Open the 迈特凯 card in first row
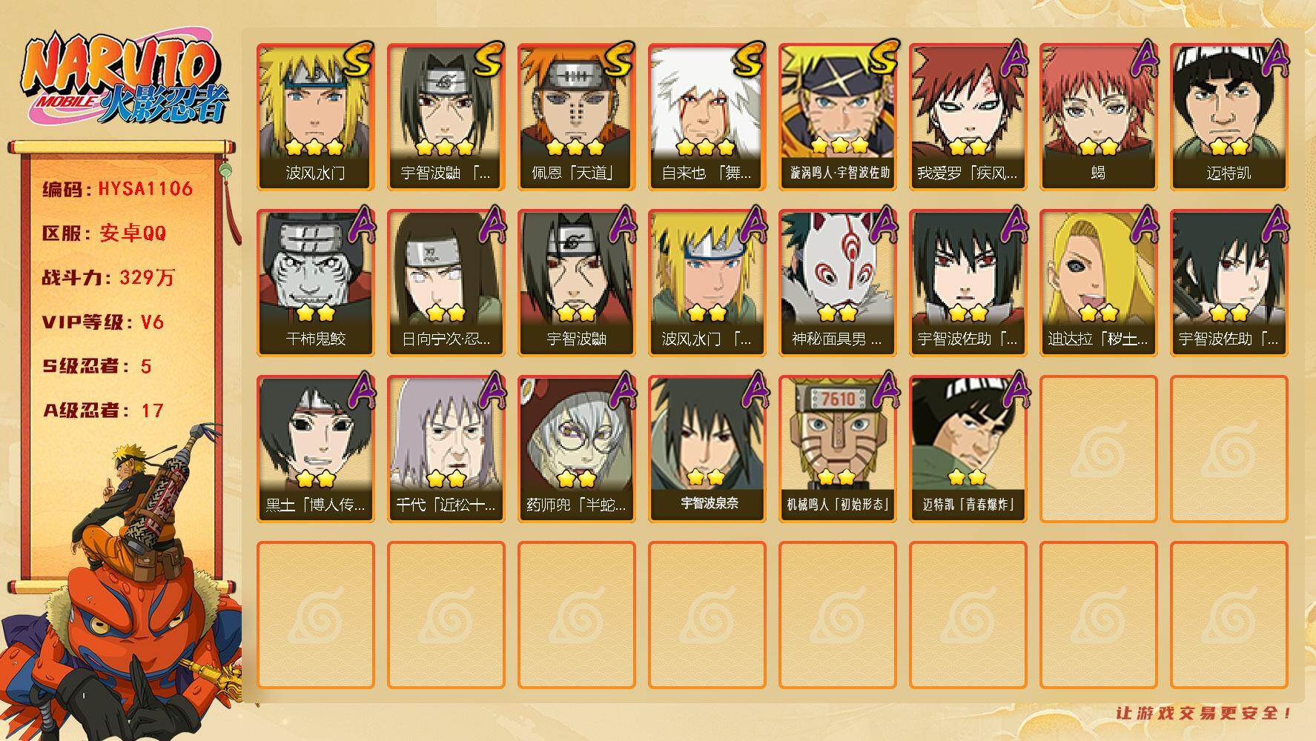The height and width of the screenshot is (741, 1316). point(1229,117)
